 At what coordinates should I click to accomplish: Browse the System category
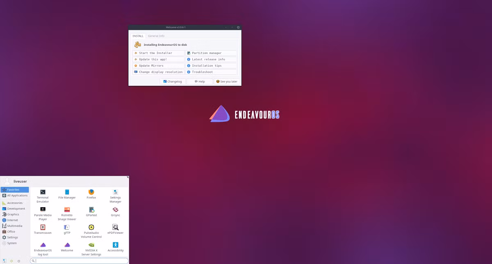tap(15, 243)
